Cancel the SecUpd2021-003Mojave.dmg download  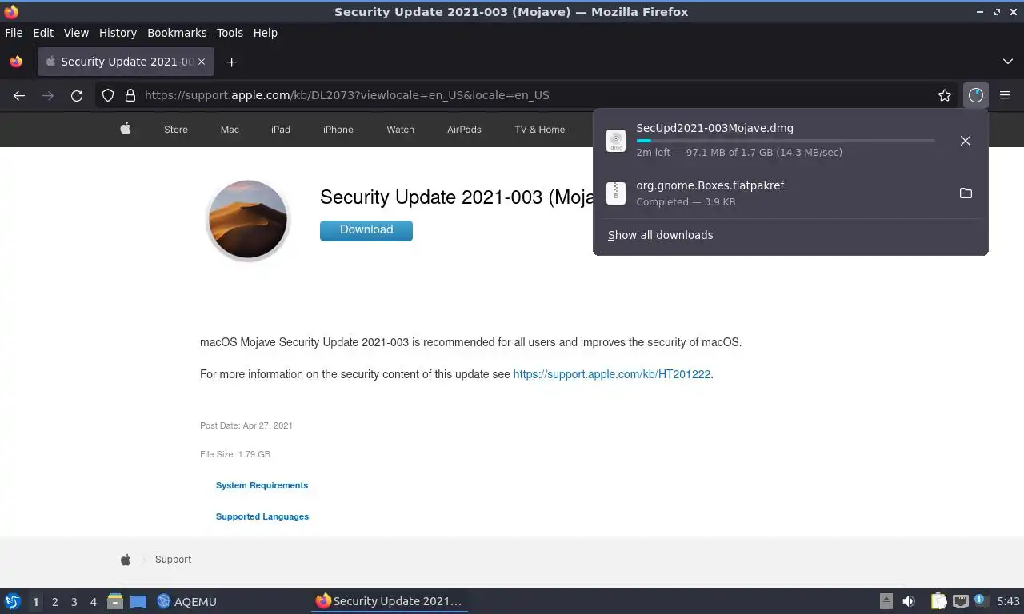pyautogui.click(x=966, y=141)
